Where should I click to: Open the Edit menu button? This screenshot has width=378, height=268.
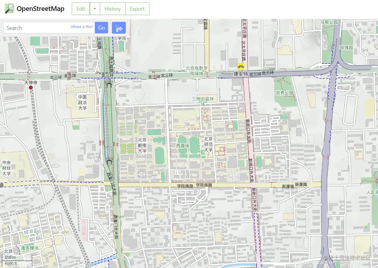click(x=81, y=9)
